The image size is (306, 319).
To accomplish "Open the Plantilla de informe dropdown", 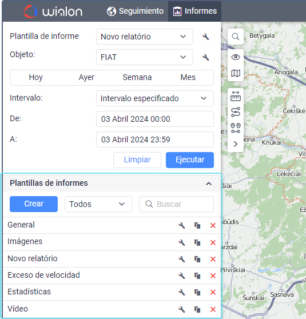I will pos(145,37).
